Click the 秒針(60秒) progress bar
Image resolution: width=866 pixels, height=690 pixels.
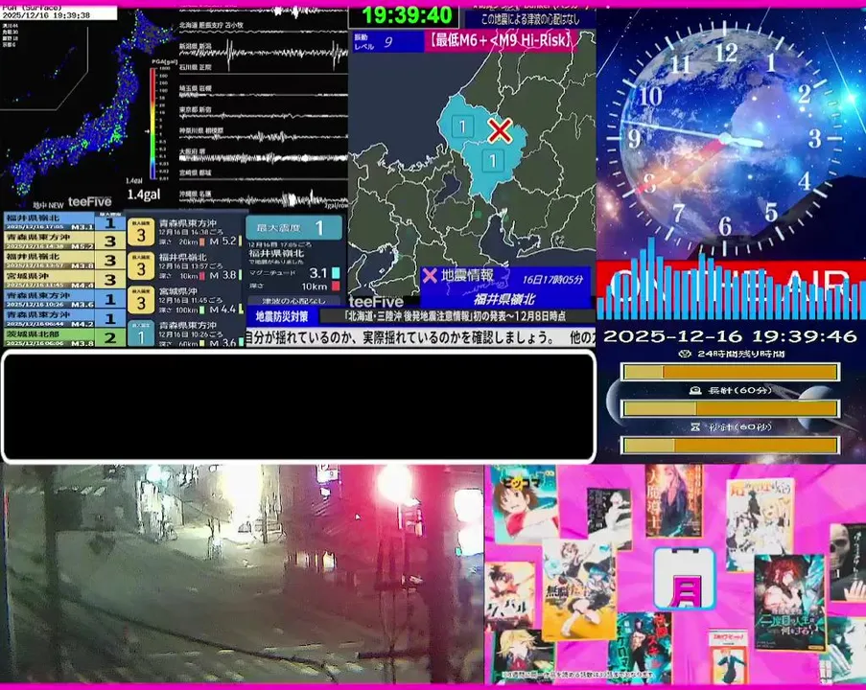tap(731, 445)
